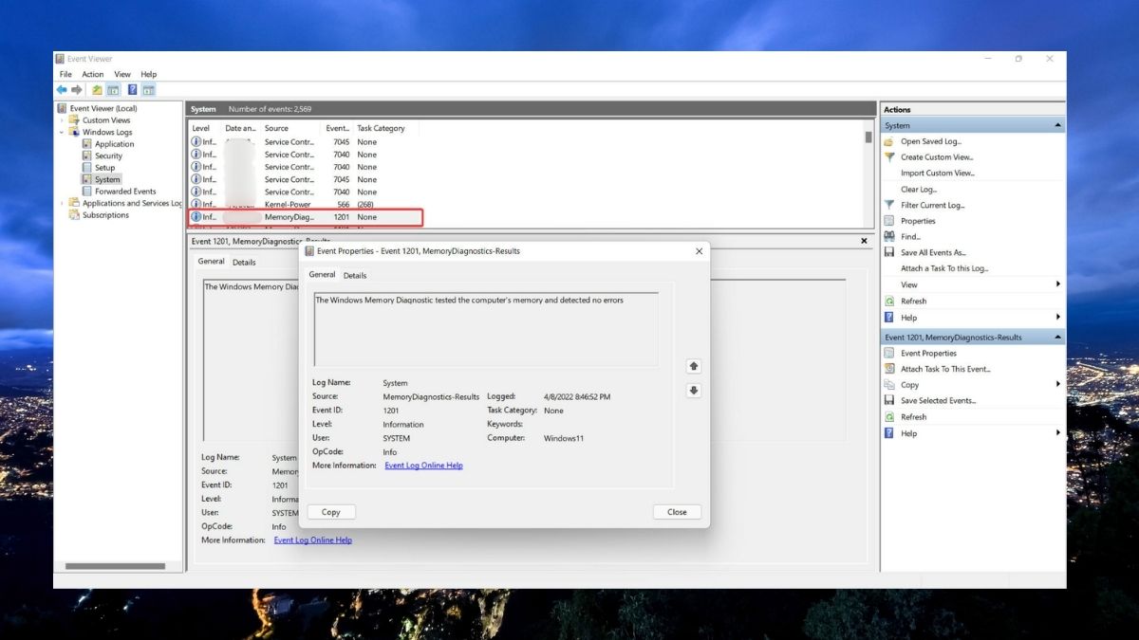Open Event Properties in Actions pane

click(x=928, y=354)
